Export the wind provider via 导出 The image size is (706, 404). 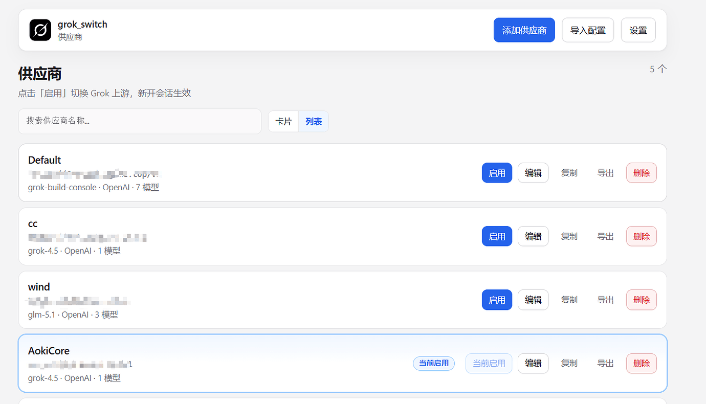(x=606, y=300)
